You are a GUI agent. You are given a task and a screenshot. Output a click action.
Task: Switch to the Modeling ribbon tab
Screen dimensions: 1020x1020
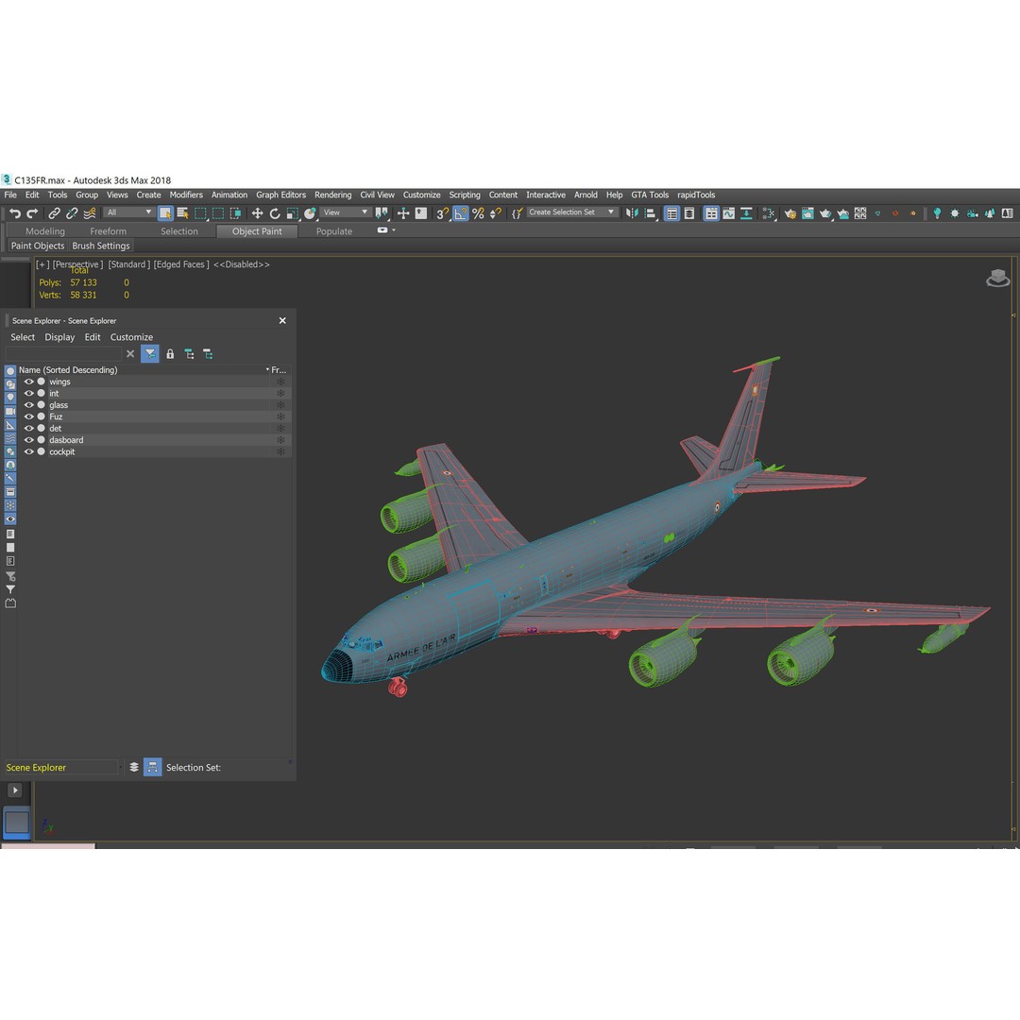45,231
